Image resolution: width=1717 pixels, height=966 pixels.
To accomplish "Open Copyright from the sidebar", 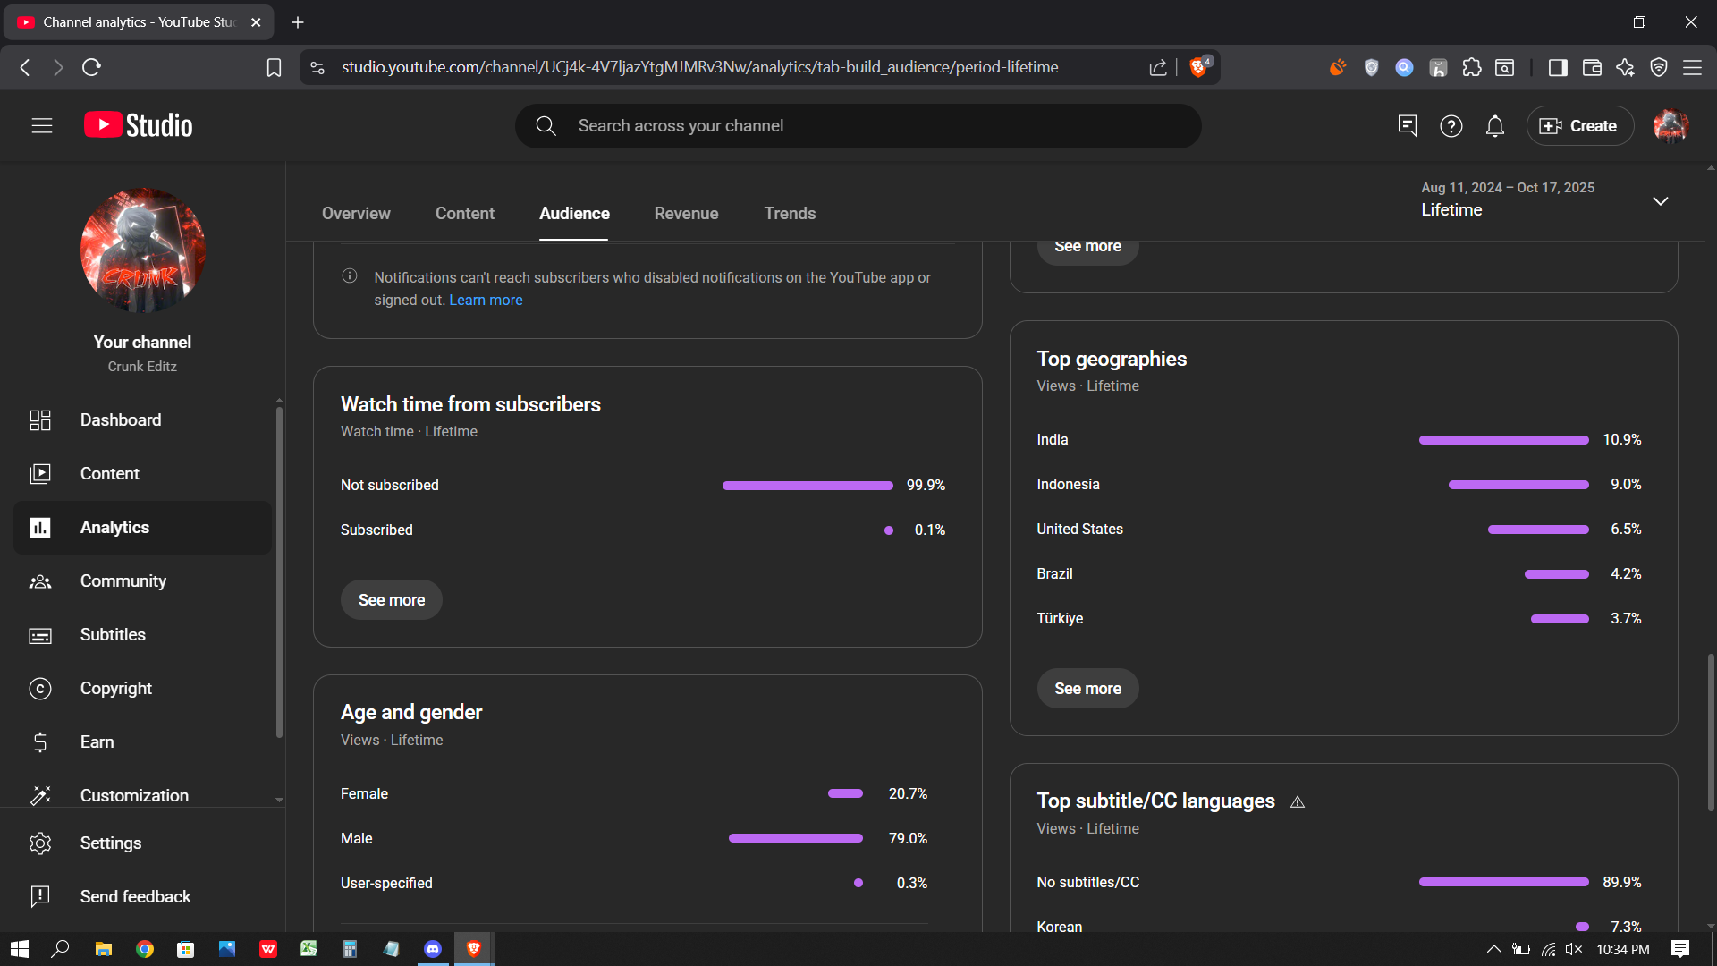I will 115,688.
